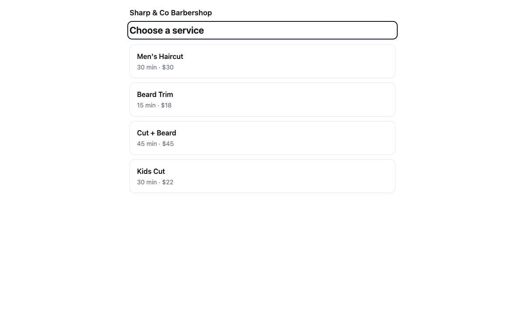
Task: Select the Kids Cut service card
Action: [x=262, y=176]
